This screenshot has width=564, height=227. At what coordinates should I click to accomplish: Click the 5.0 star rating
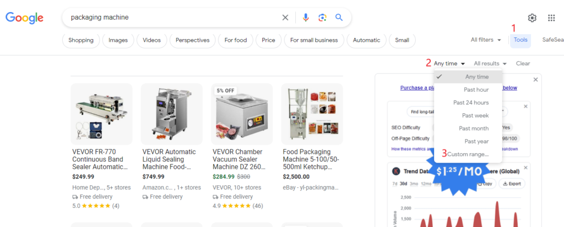click(x=96, y=206)
